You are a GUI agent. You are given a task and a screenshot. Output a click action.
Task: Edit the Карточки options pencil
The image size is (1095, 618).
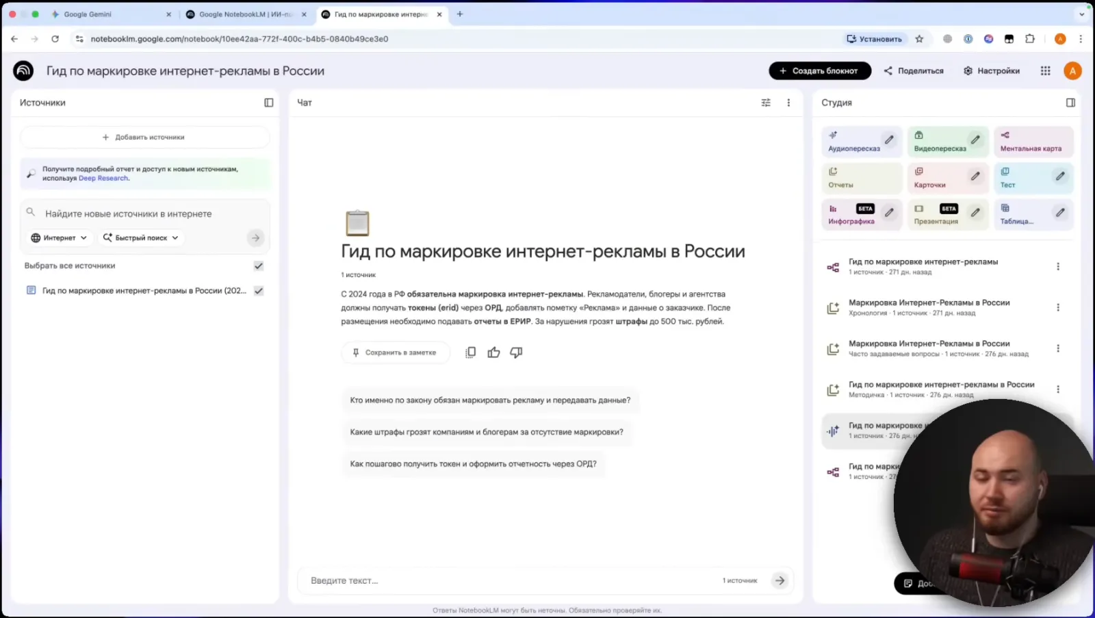tap(975, 177)
